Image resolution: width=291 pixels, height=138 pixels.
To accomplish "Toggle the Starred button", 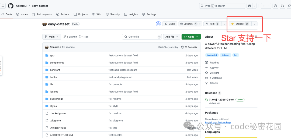I will click(x=240, y=24).
